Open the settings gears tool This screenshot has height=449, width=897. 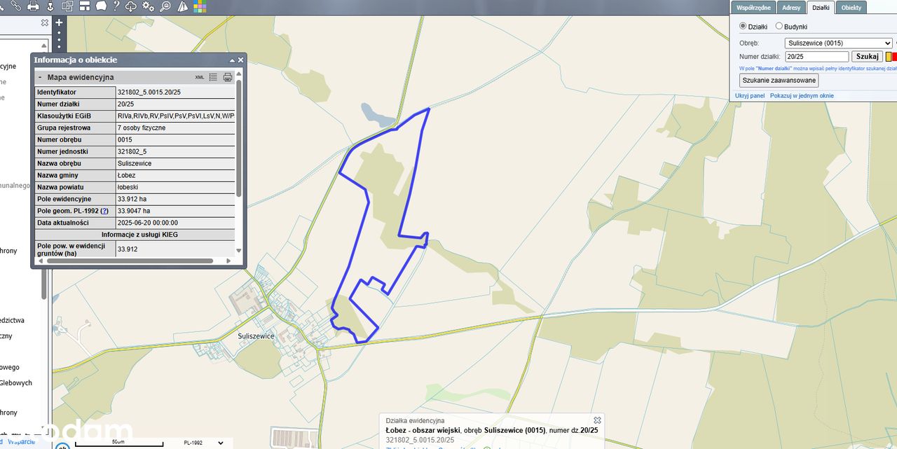pyautogui.click(x=148, y=6)
